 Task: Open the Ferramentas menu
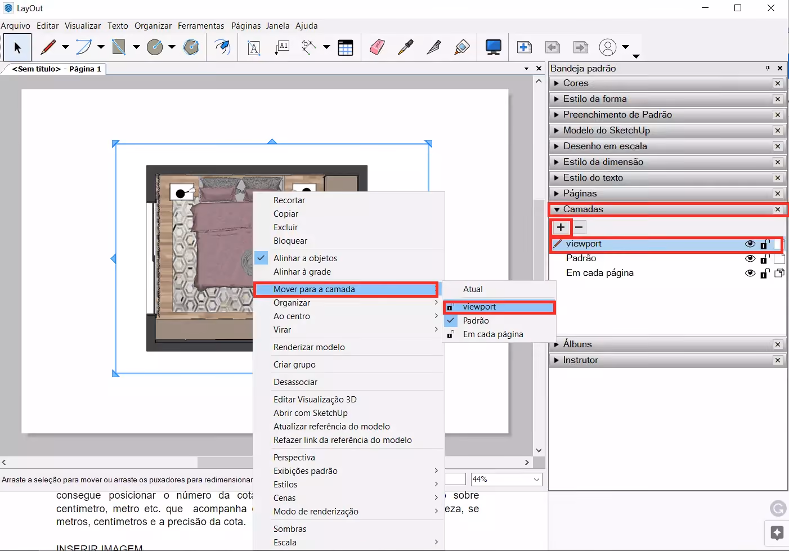tap(201, 26)
